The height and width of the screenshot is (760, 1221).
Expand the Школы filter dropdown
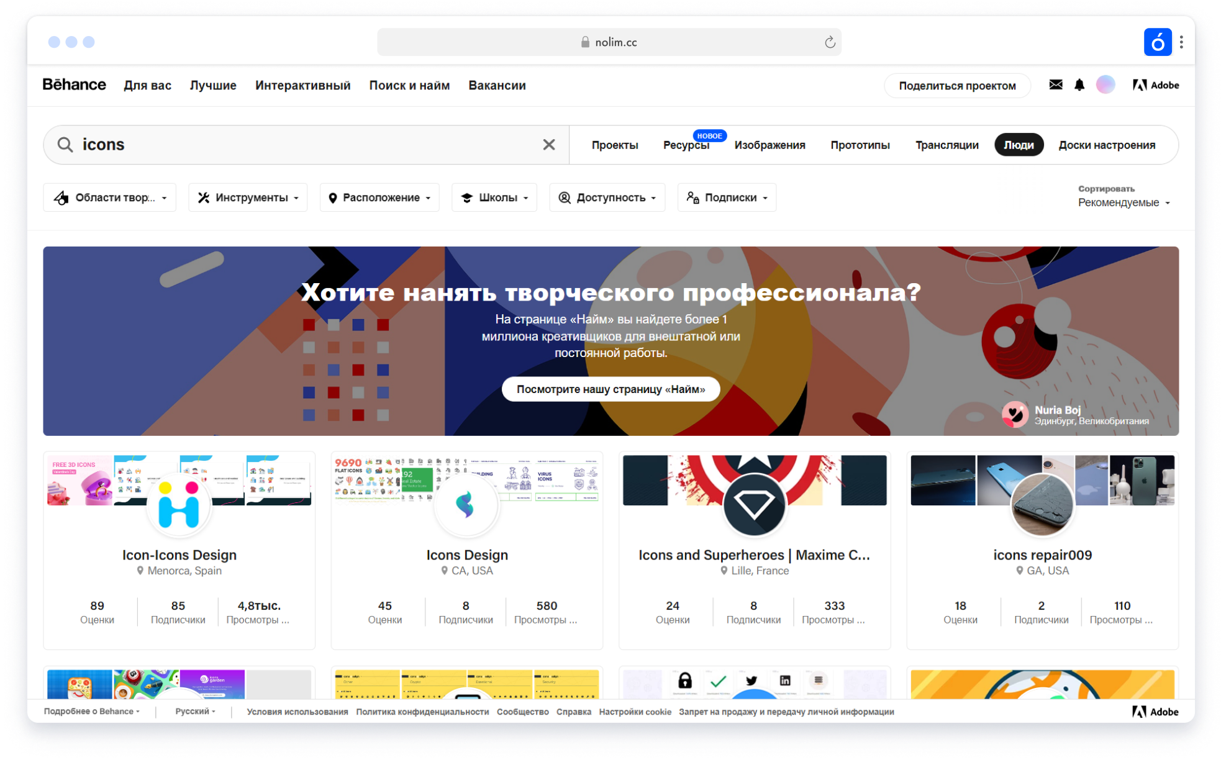point(494,197)
